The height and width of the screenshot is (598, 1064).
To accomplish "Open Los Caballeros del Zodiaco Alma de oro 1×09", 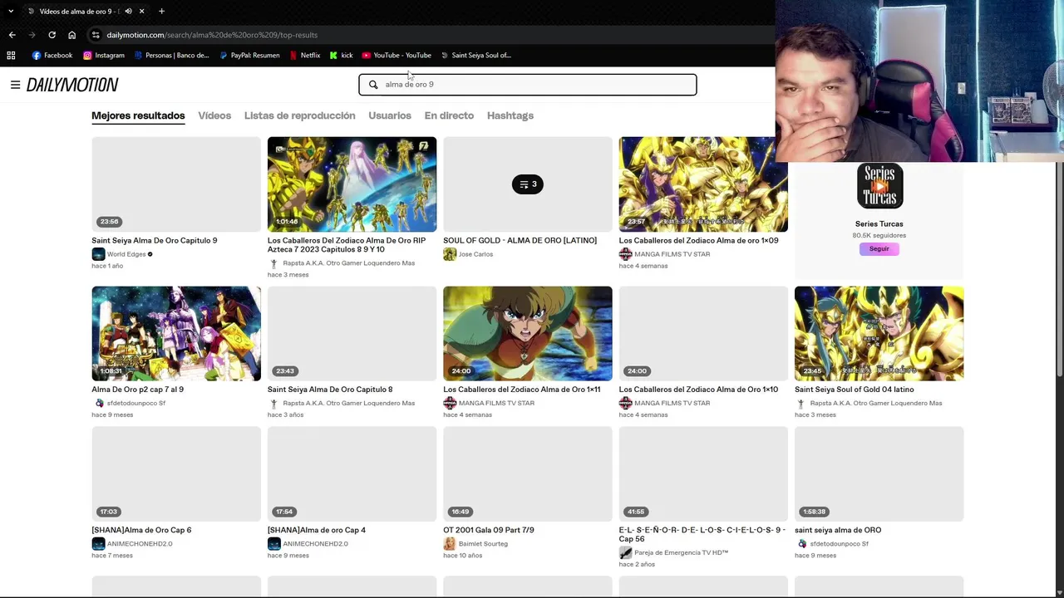I will pyautogui.click(x=698, y=241).
